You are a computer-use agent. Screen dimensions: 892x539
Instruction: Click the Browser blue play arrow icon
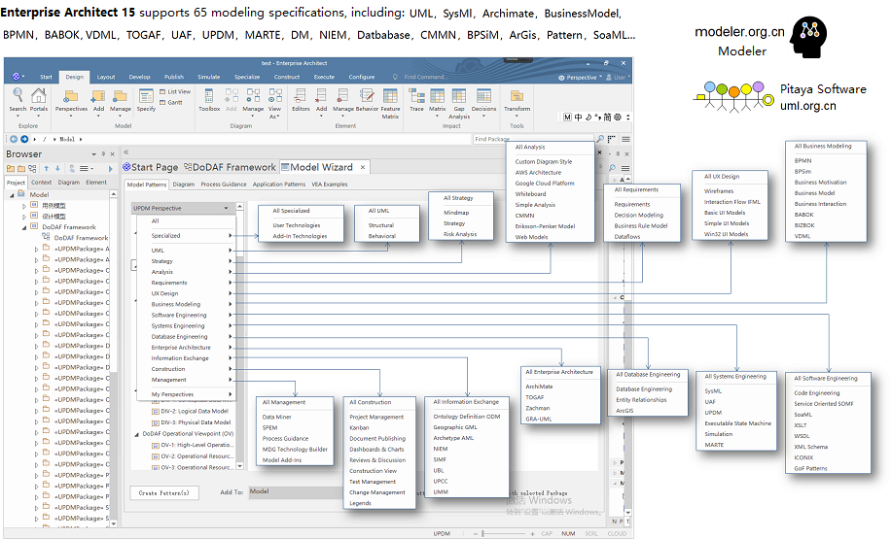point(110,169)
